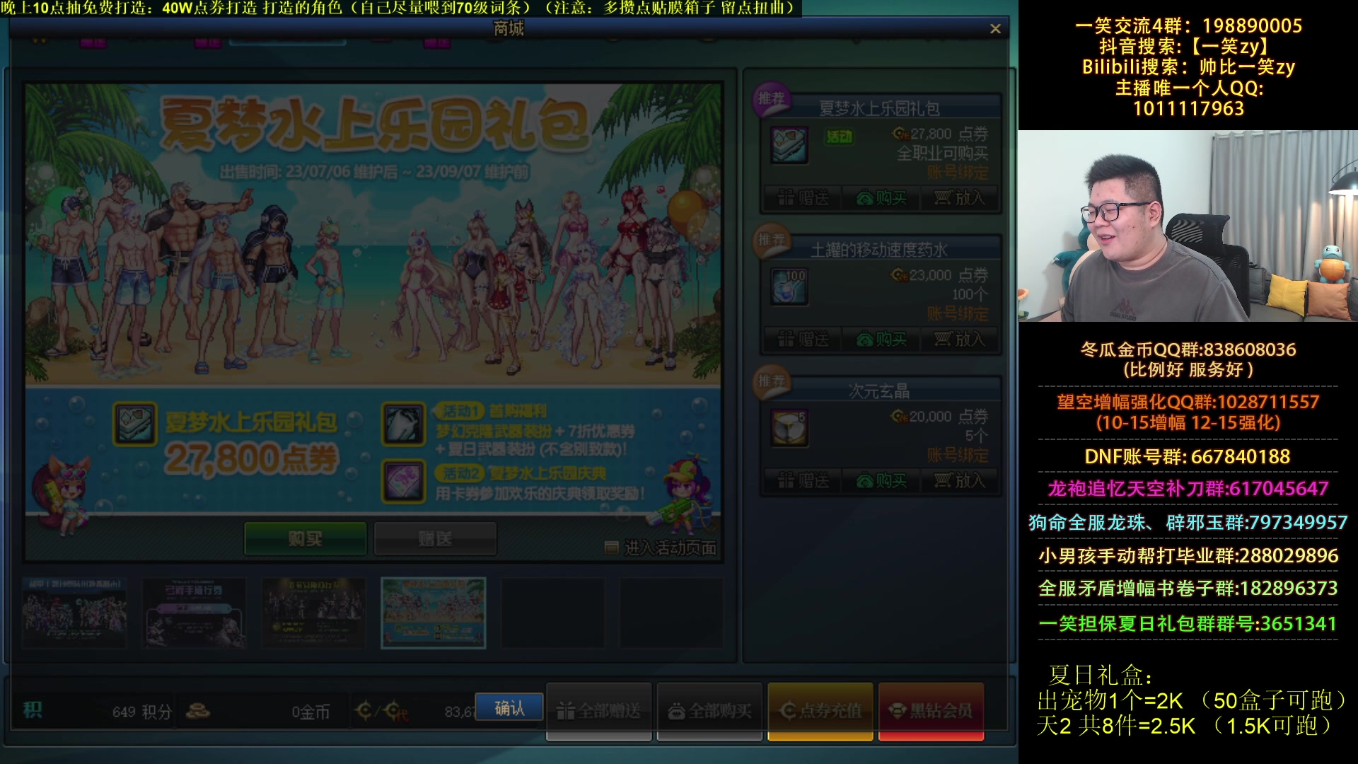Click the 点券 currency icon beside 83,6 balance
1358x764 pixels.
(x=382, y=711)
